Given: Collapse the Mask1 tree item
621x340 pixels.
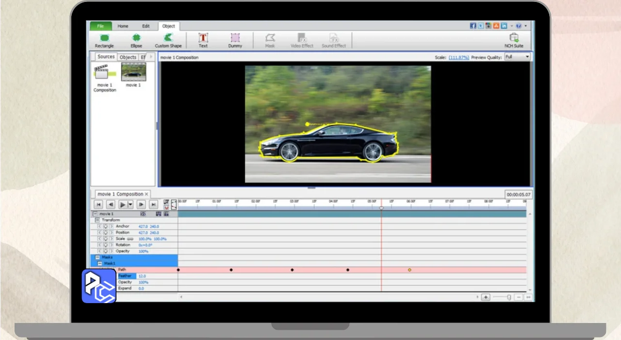Looking at the screenshot, I should [x=100, y=263].
